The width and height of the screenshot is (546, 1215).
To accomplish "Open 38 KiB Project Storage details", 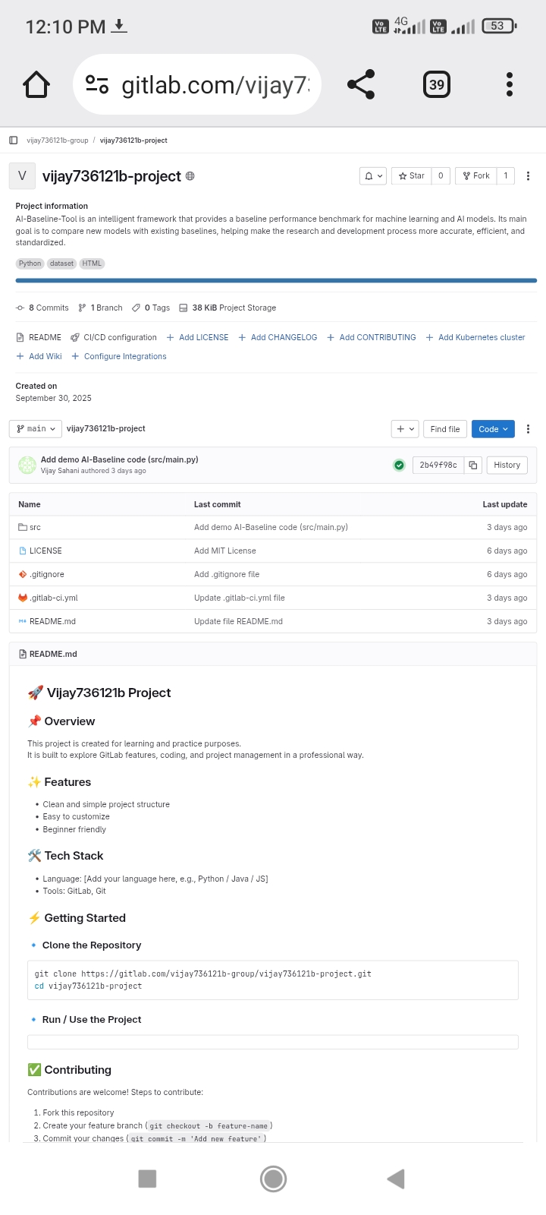I will point(227,308).
